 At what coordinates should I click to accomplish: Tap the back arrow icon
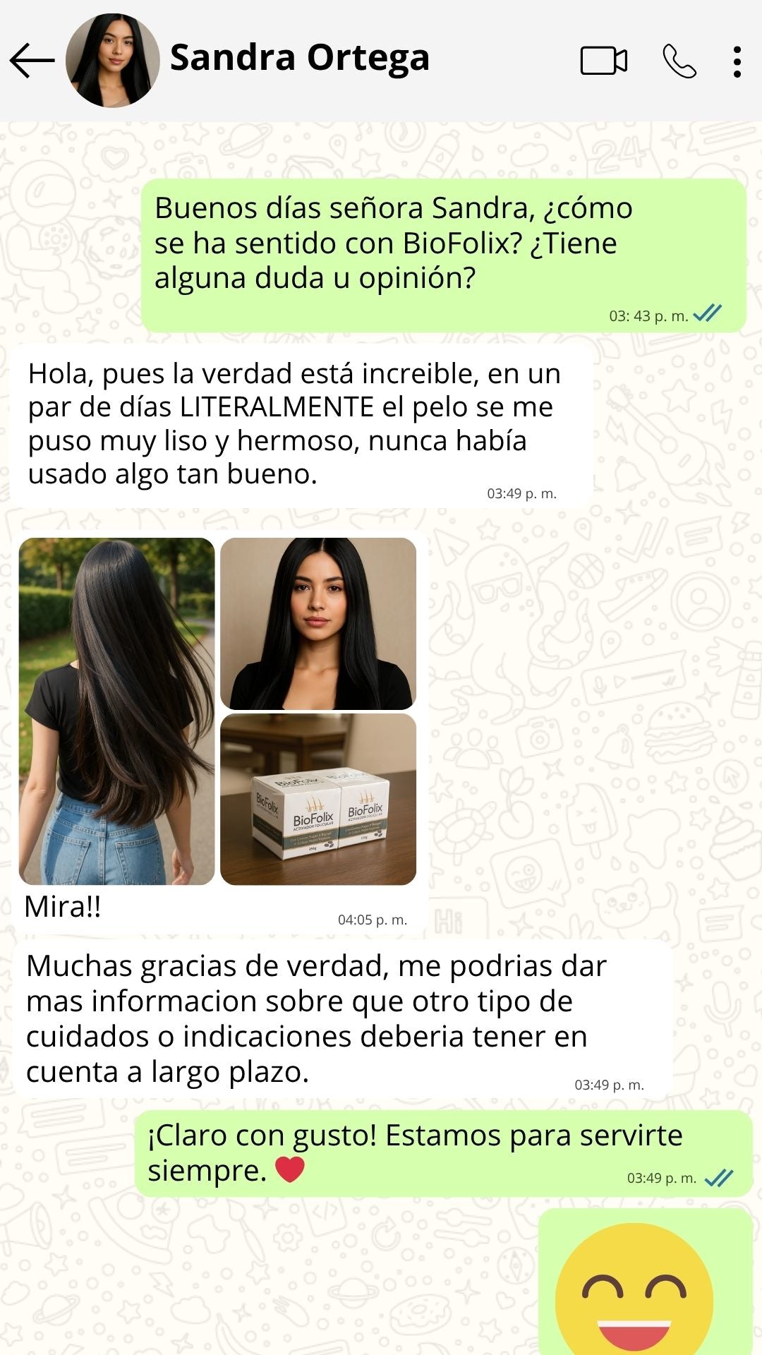tap(32, 61)
